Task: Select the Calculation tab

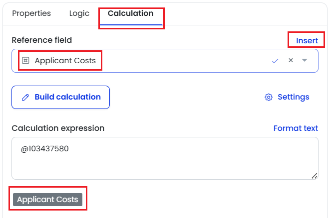Action: click(131, 13)
